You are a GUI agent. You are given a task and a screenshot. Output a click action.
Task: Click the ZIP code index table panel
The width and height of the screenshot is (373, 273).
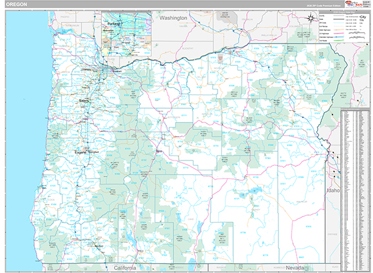tap(355, 188)
